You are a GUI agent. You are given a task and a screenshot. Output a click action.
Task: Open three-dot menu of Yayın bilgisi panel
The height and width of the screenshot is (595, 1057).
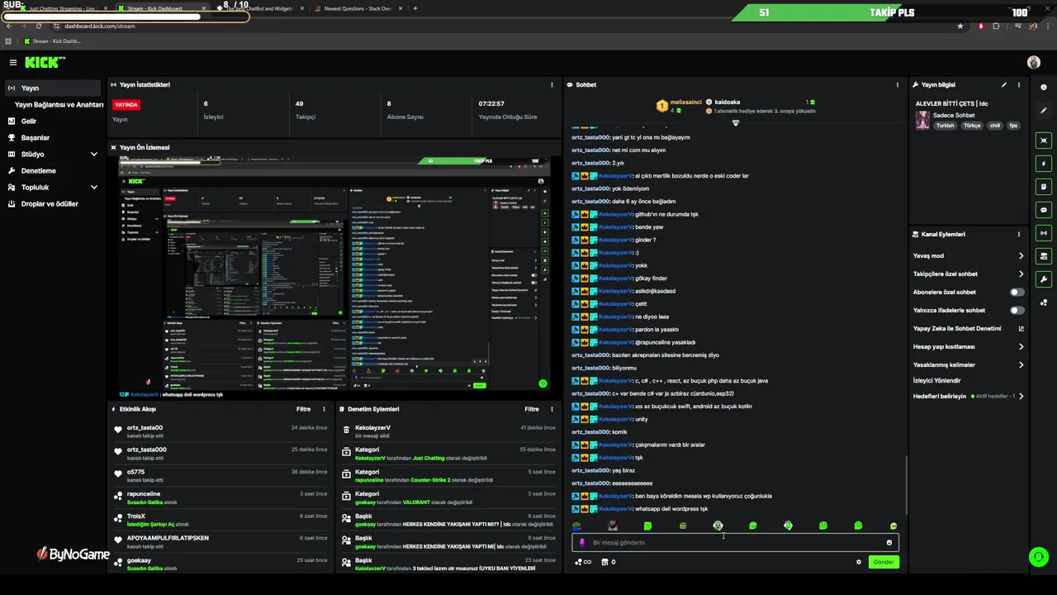pyautogui.click(x=1019, y=84)
